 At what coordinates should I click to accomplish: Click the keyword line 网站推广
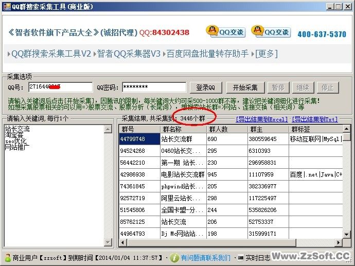click(x=17, y=147)
